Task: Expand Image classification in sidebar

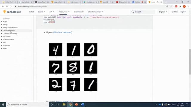Action: point(10,28)
